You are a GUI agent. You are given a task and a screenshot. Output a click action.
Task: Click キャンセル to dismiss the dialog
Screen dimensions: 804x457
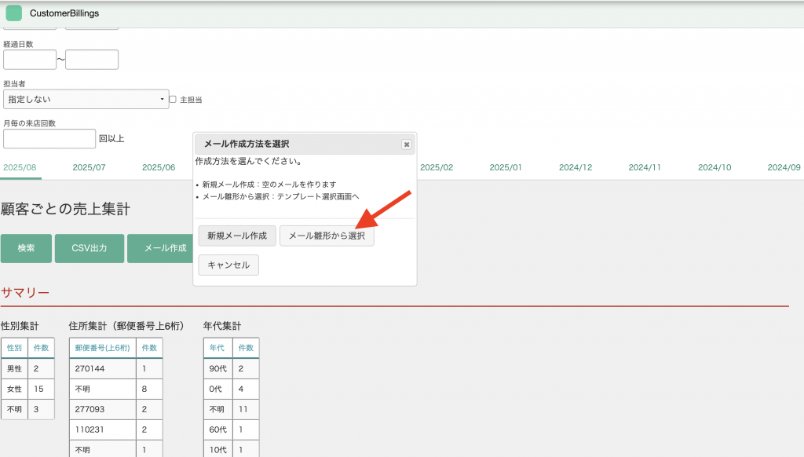228,265
